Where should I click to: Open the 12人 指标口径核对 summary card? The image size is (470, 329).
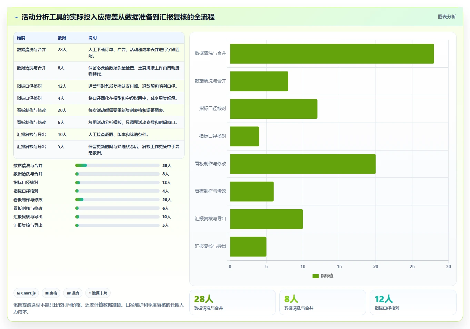point(413,302)
